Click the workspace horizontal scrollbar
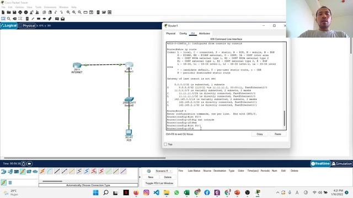 [x=84, y=158]
